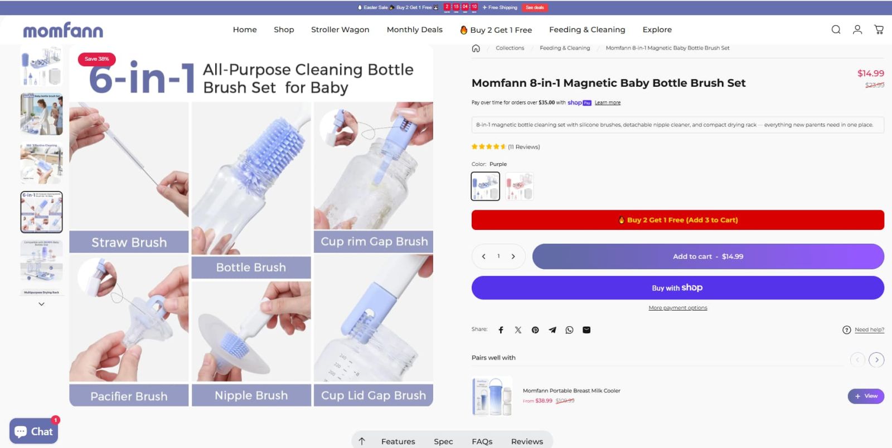Viewport: 892px width, 448px height.
Task: Open the Shop Pay Learn more link
Action: point(607,102)
